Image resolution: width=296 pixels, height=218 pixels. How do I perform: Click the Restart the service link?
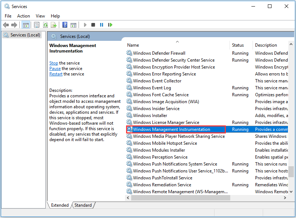56,74
